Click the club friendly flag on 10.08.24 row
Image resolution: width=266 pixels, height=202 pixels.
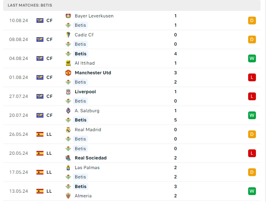tap(40, 21)
